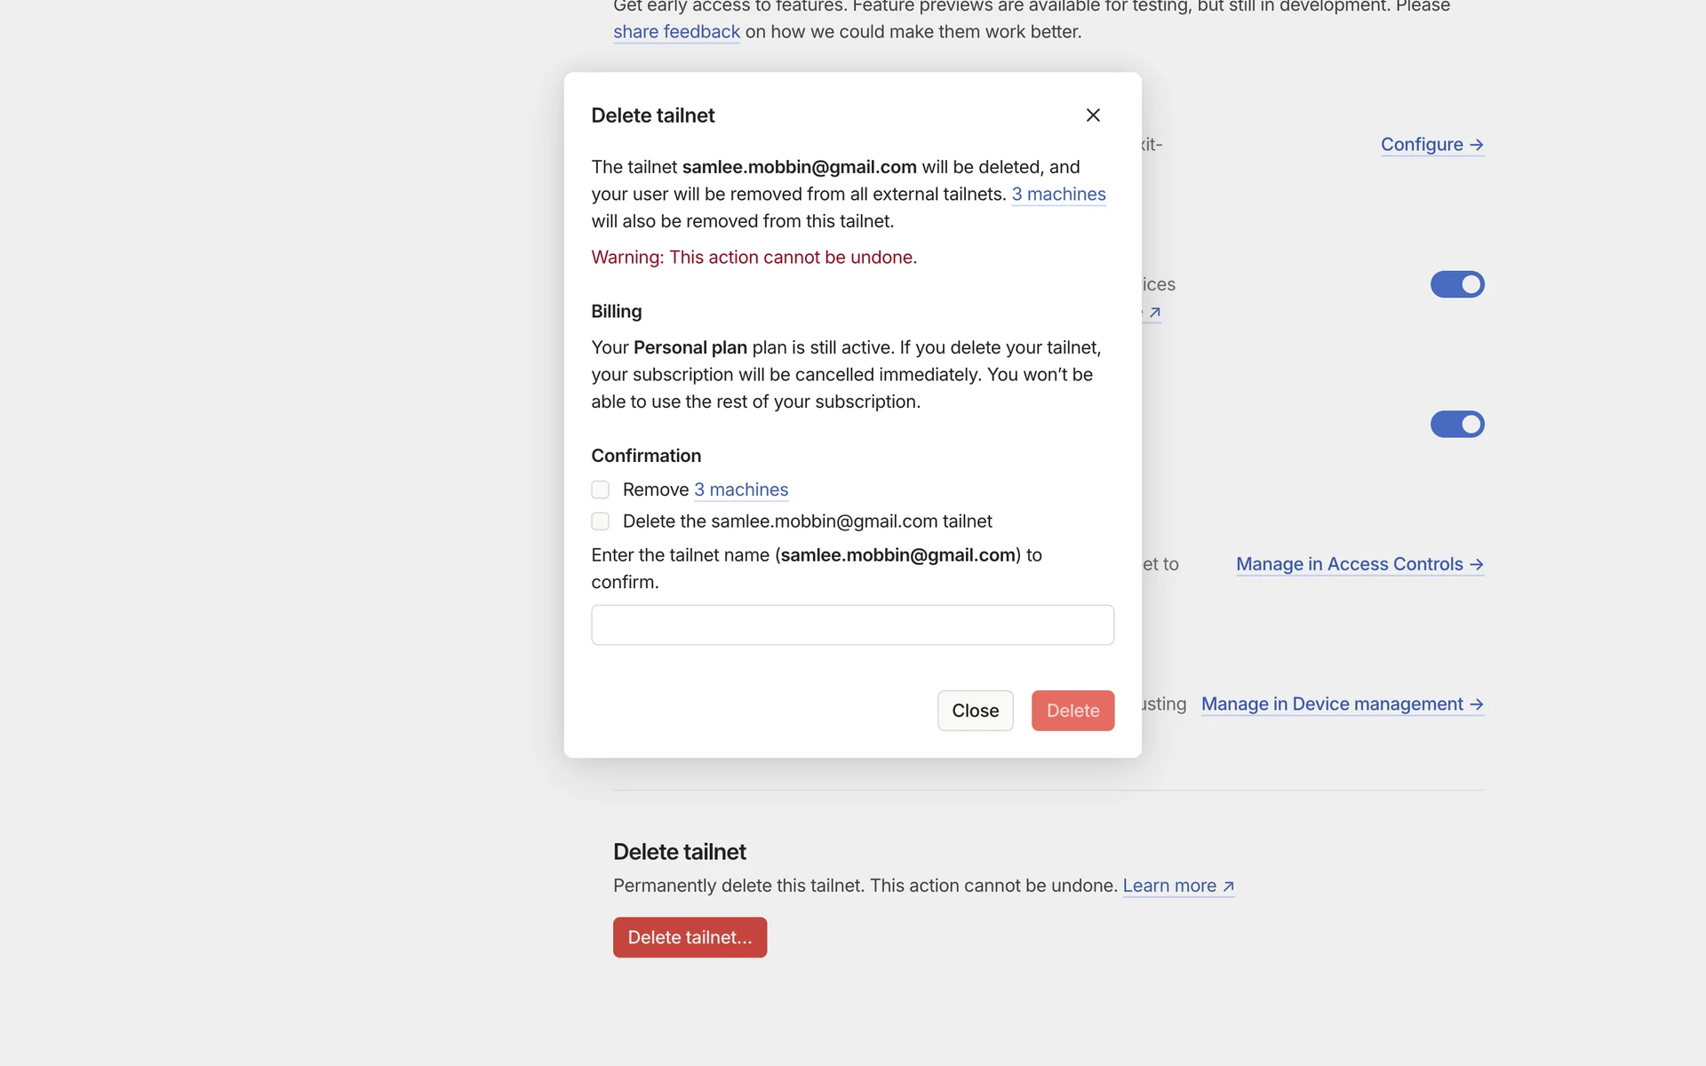
Task: Click the red Delete tailnet... page button
Action: point(690,937)
